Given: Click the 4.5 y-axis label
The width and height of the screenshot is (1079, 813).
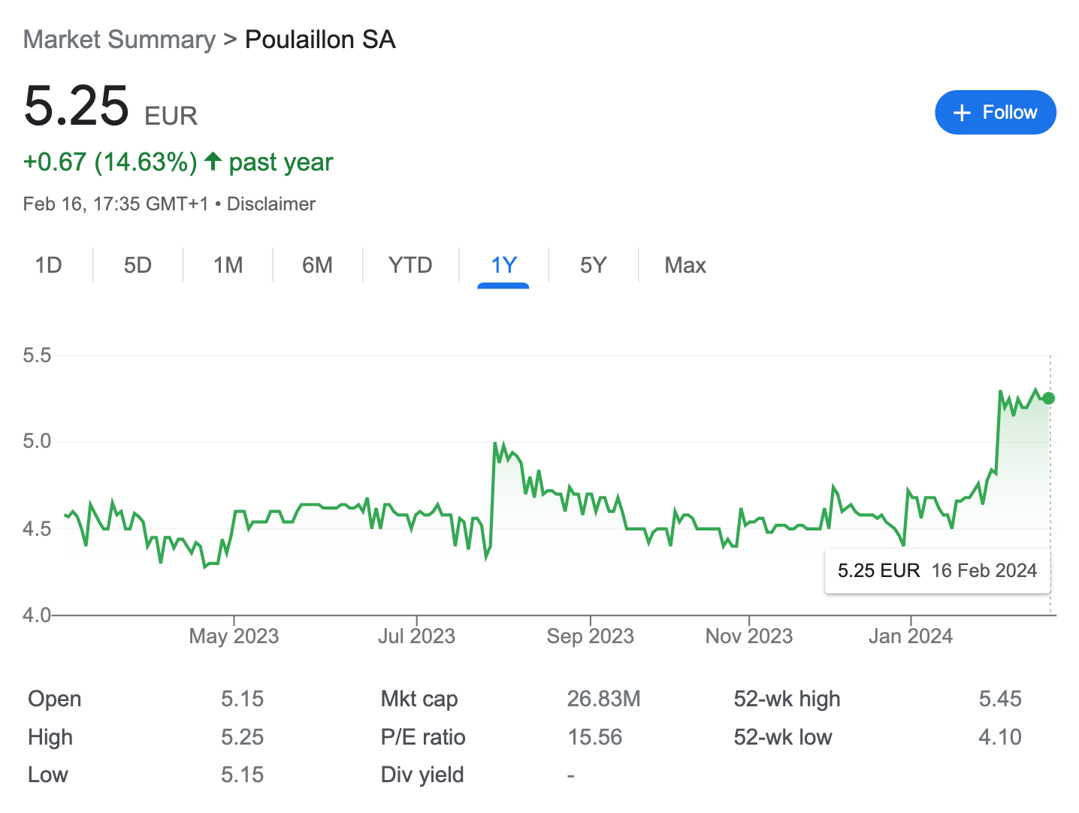Looking at the screenshot, I should coord(37,529).
